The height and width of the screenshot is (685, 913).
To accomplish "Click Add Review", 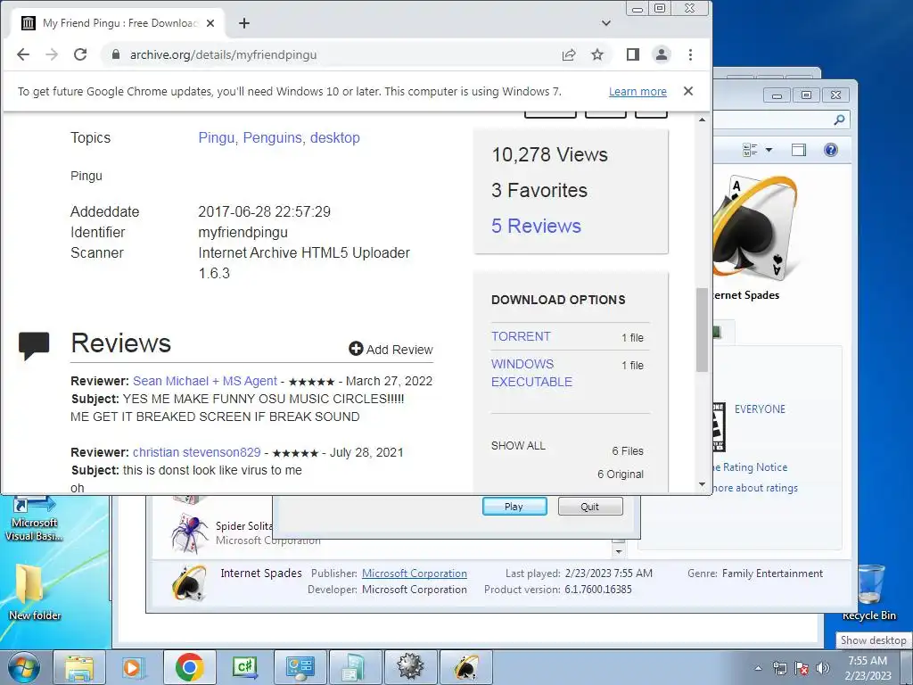I will (x=391, y=350).
